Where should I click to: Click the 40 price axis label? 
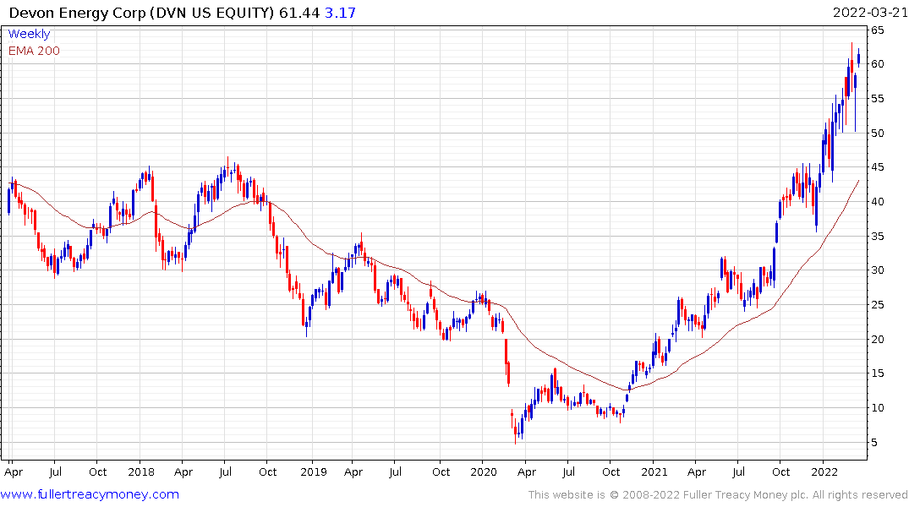point(877,202)
